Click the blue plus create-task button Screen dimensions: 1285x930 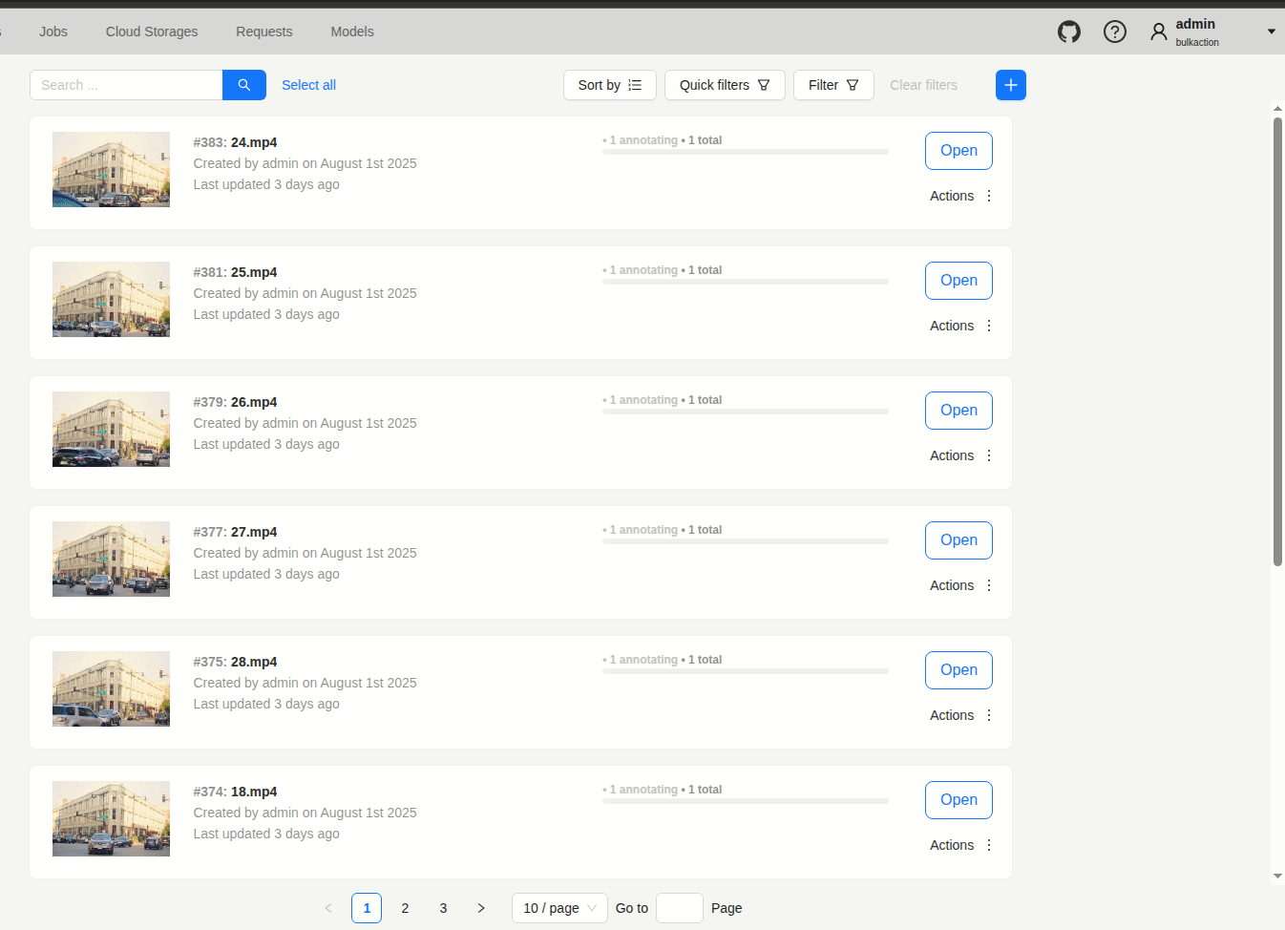pos(1011,85)
